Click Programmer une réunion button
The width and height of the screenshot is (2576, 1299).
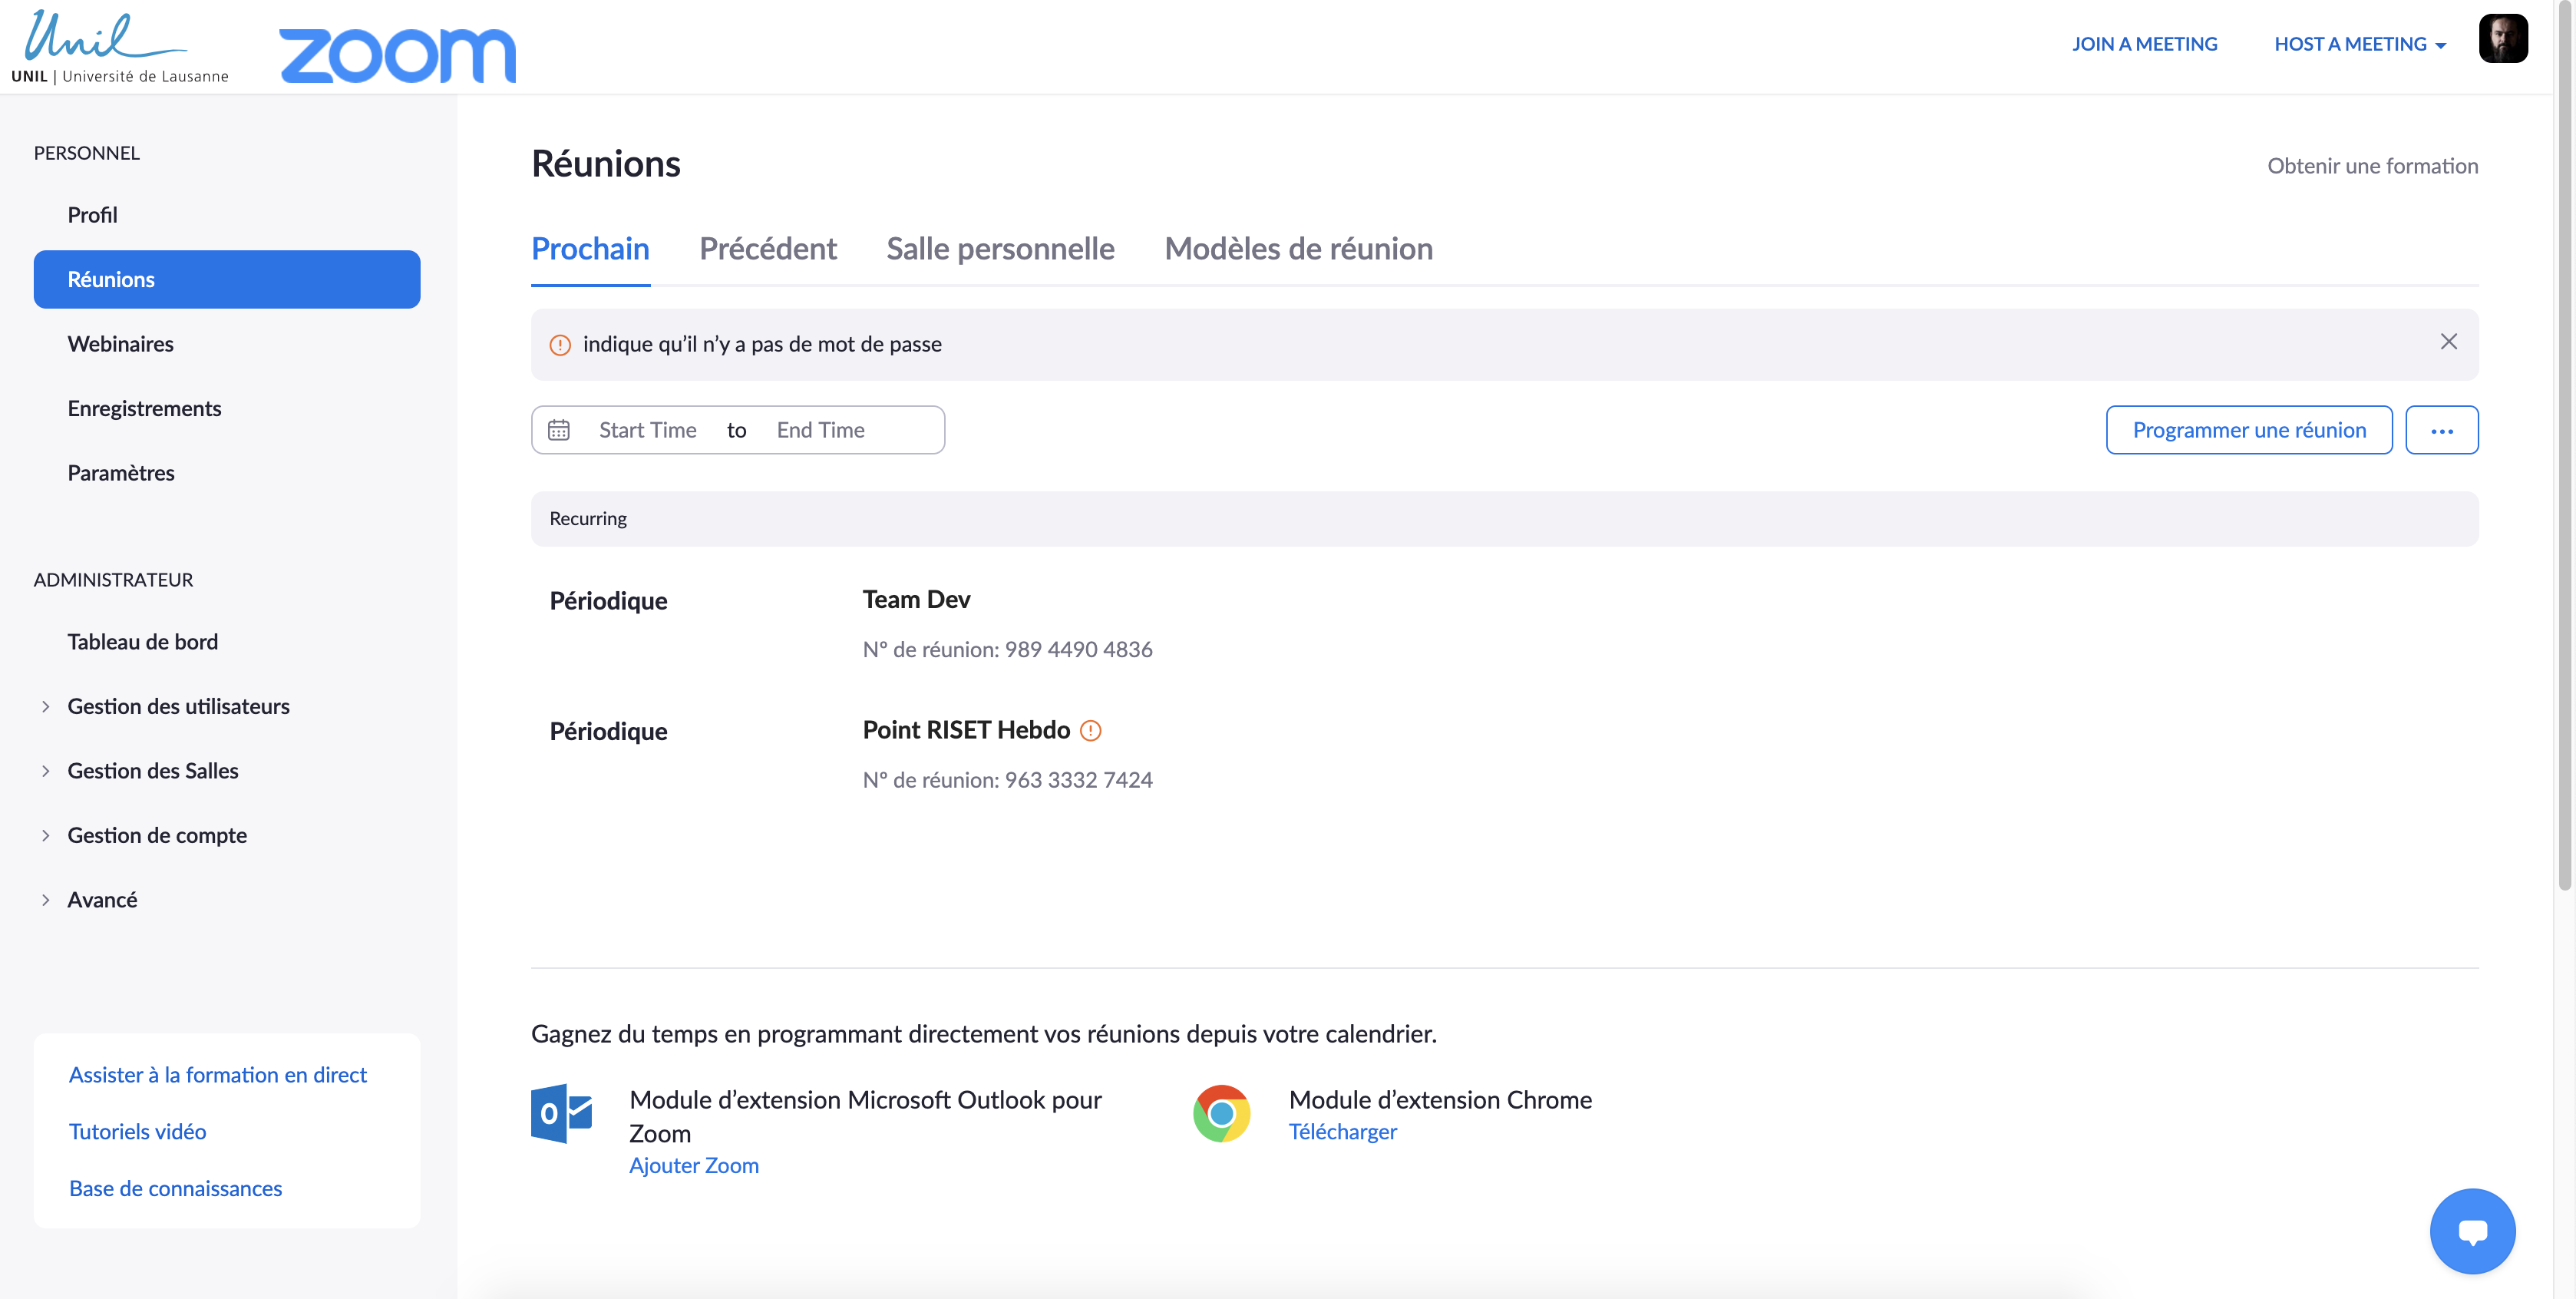tap(2248, 430)
